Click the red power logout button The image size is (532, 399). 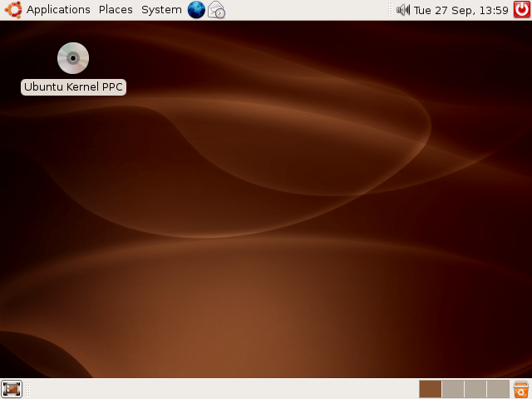point(522,9)
